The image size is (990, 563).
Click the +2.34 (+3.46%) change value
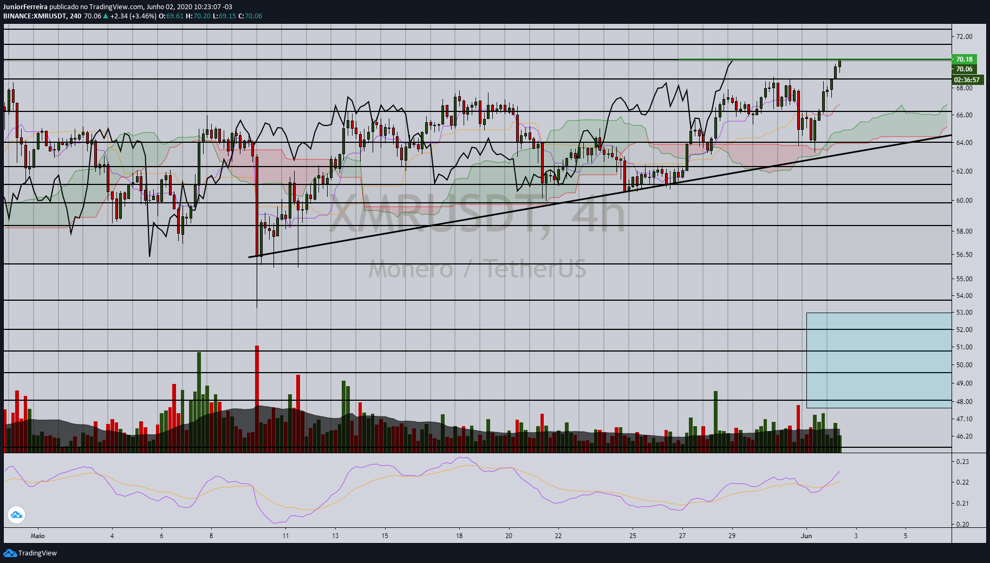click(134, 16)
